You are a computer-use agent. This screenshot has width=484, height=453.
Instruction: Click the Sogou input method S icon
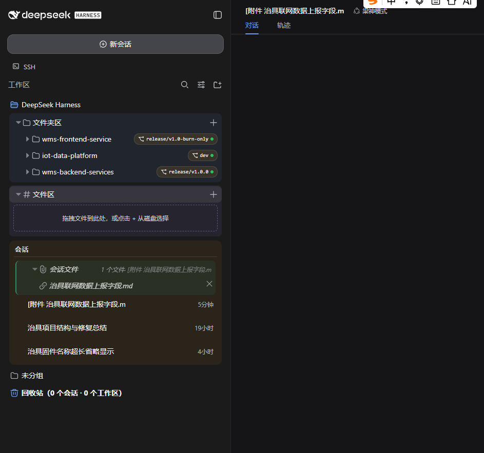(x=373, y=2)
